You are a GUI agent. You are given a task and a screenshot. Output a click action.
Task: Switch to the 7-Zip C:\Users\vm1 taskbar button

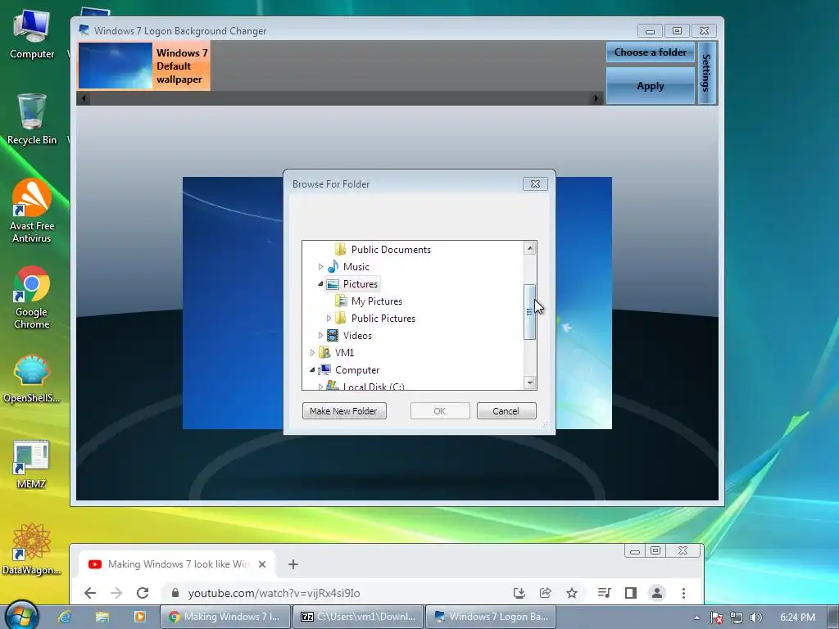point(359,617)
